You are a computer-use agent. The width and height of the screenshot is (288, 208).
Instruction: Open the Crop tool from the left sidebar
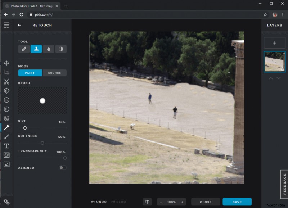tap(6, 72)
